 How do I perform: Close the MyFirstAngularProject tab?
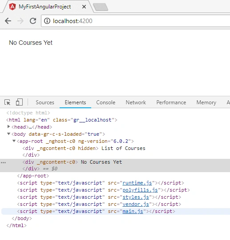pyautogui.click(x=84, y=7)
